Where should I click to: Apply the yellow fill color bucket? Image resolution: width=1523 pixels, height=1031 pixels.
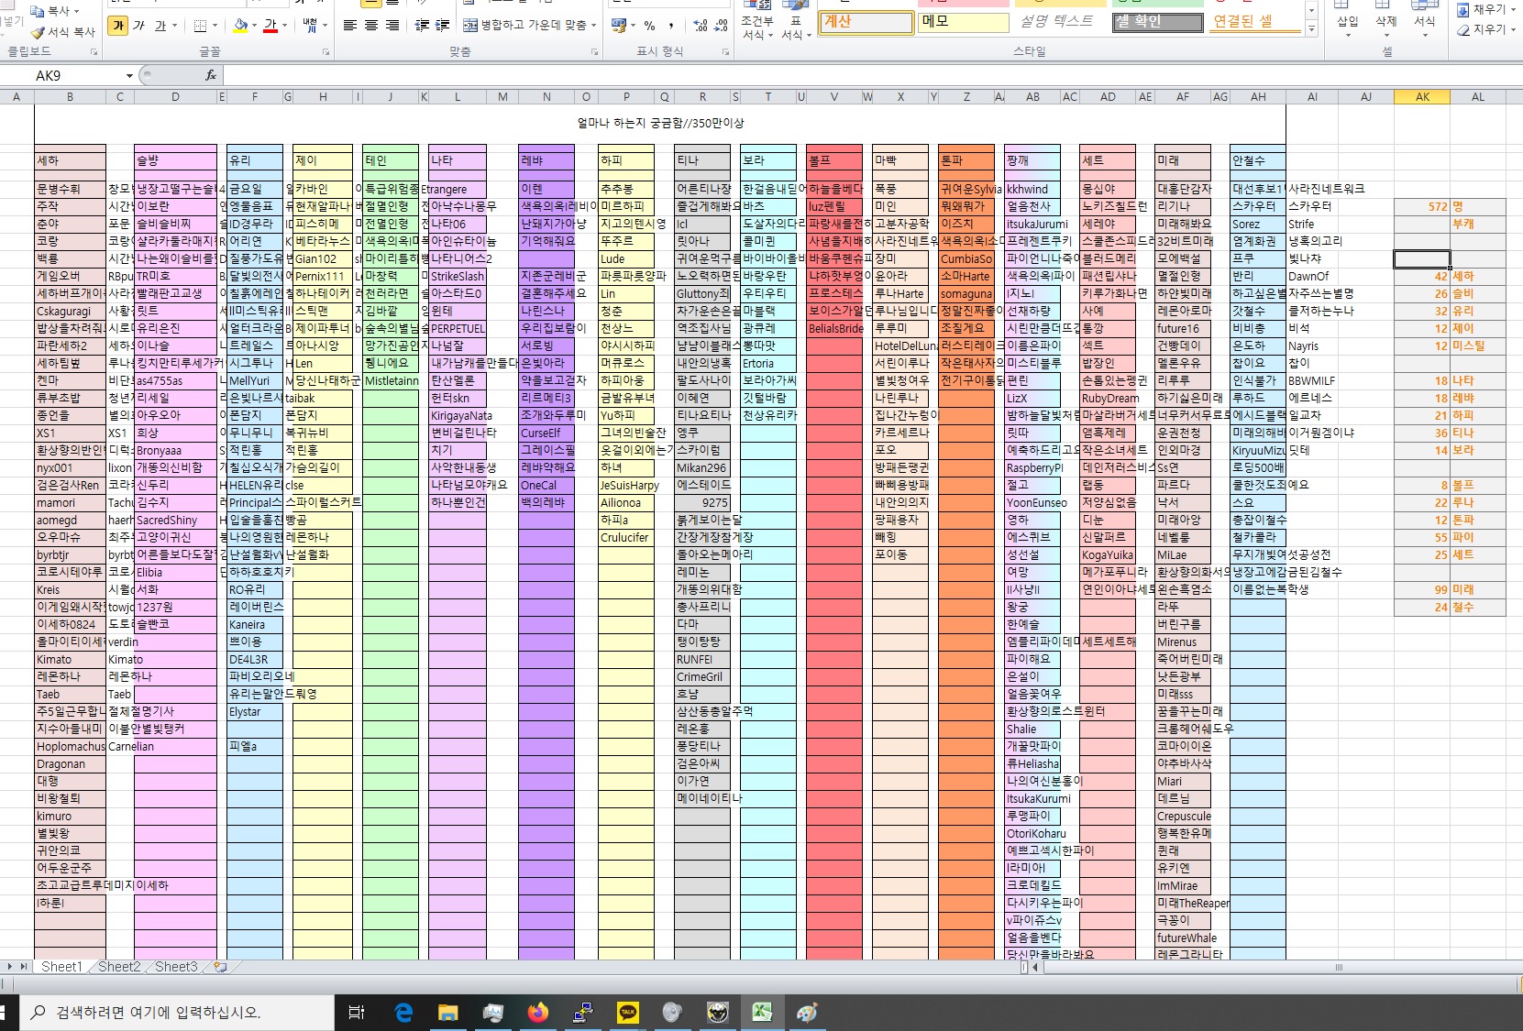240,26
